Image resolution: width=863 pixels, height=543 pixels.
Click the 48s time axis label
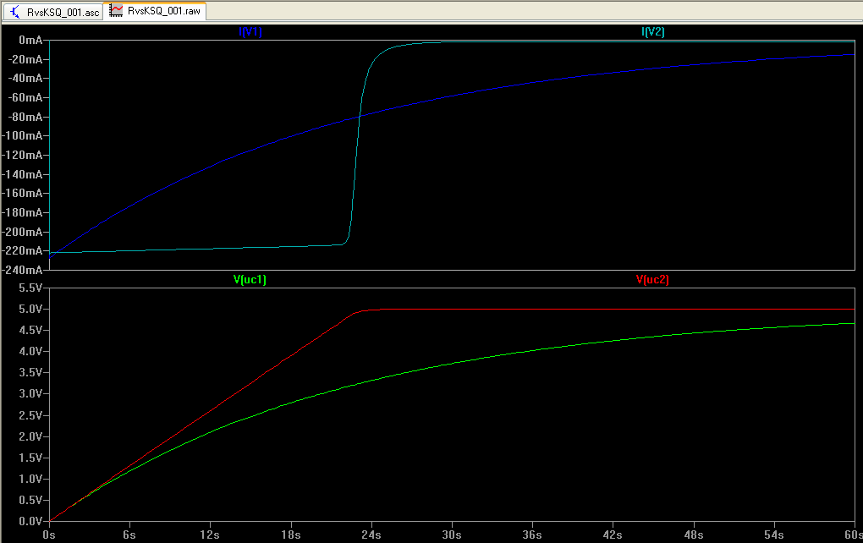pos(694,535)
